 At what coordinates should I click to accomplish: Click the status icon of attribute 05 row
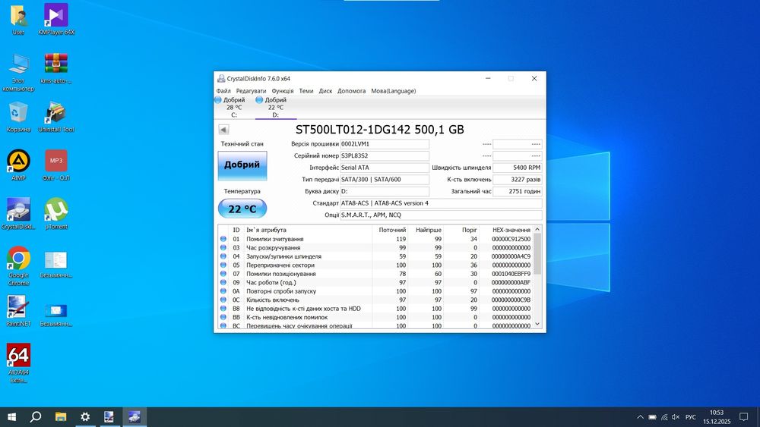coord(223,265)
